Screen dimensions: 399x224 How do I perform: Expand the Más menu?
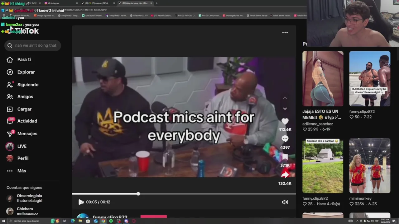17,171
